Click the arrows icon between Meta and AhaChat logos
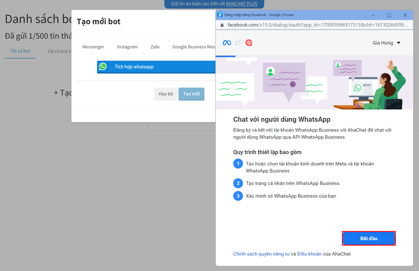 point(238,43)
